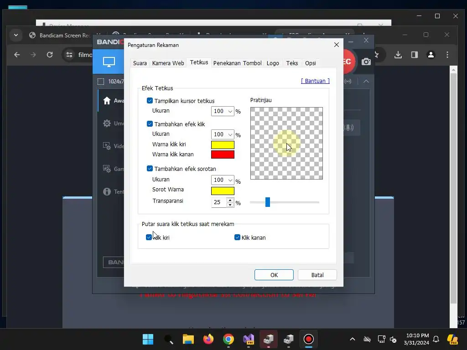Increase Transparansi with the up arrow
This screenshot has height=350, width=467.
pos(230,201)
